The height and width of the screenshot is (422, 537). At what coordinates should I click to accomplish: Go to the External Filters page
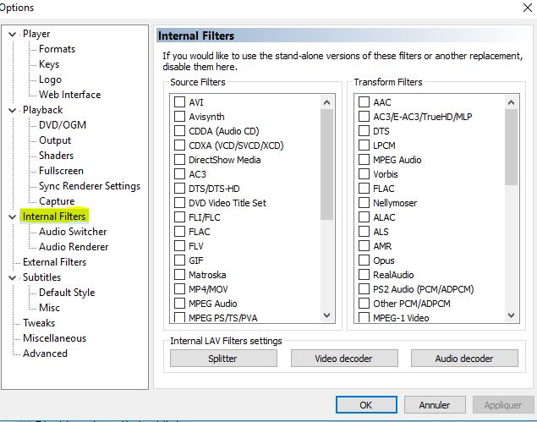pyautogui.click(x=54, y=262)
